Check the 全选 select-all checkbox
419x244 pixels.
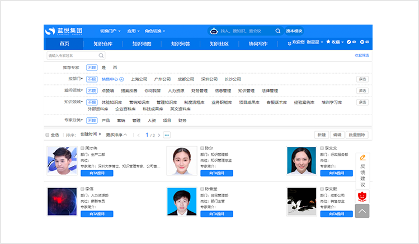click(x=47, y=135)
